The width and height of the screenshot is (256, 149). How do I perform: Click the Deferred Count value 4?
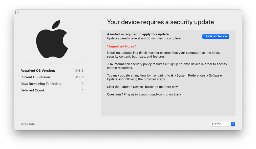click(x=82, y=90)
